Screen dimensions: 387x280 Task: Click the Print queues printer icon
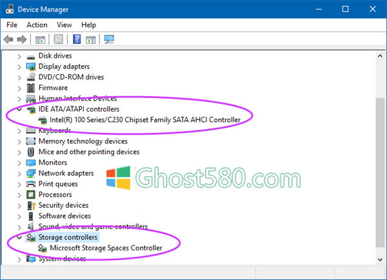[31, 184]
